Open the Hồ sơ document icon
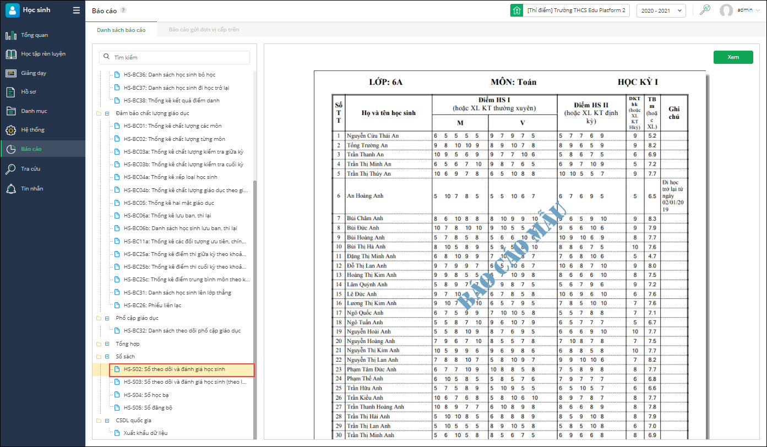The height and width of the screenshot is (447, 767). [11, 92]
